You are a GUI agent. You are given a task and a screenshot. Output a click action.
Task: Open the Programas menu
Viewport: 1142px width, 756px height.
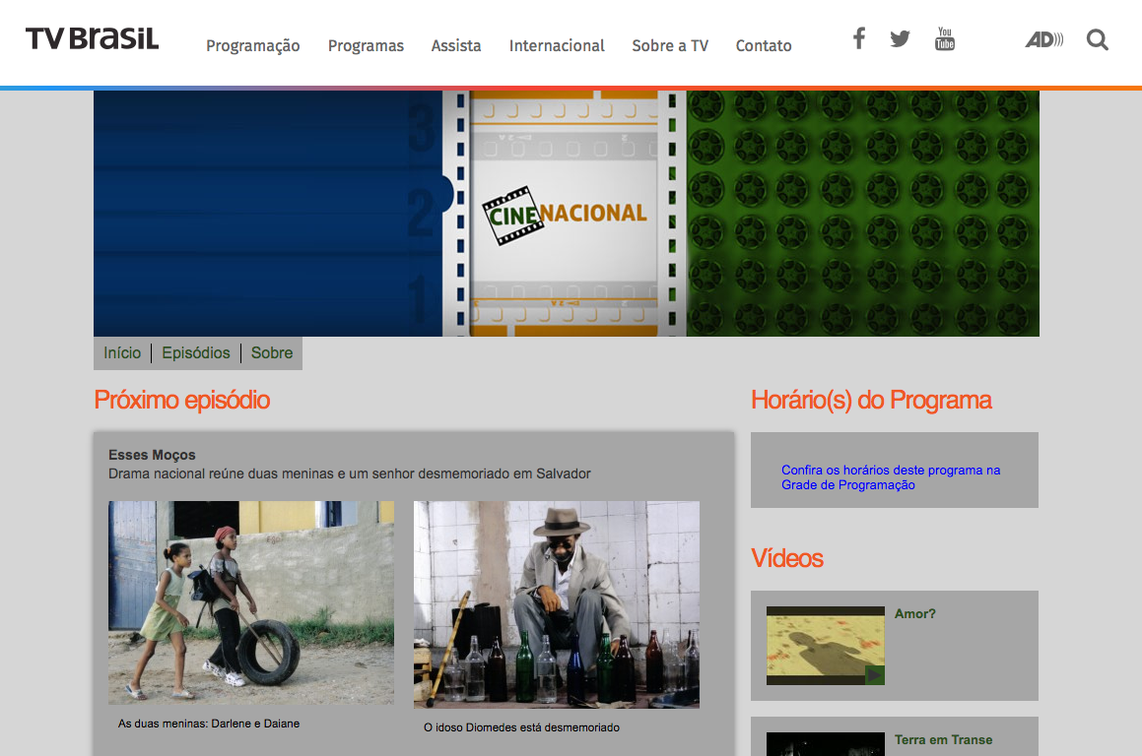366,45
